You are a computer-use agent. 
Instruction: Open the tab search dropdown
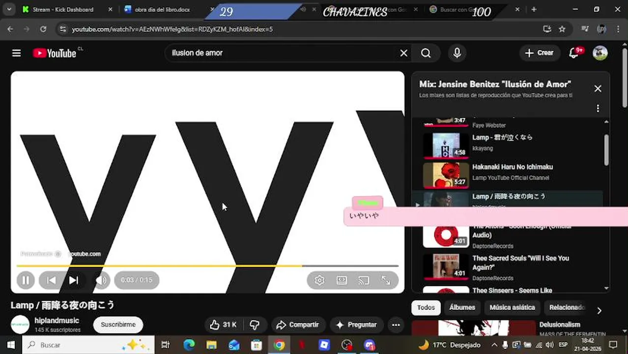tap(9, 9)
